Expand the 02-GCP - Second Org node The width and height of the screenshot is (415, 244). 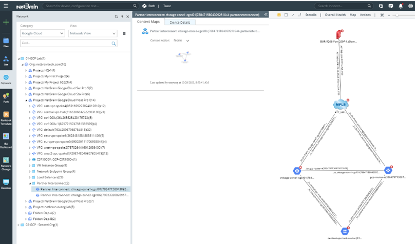tap(18, 225)
